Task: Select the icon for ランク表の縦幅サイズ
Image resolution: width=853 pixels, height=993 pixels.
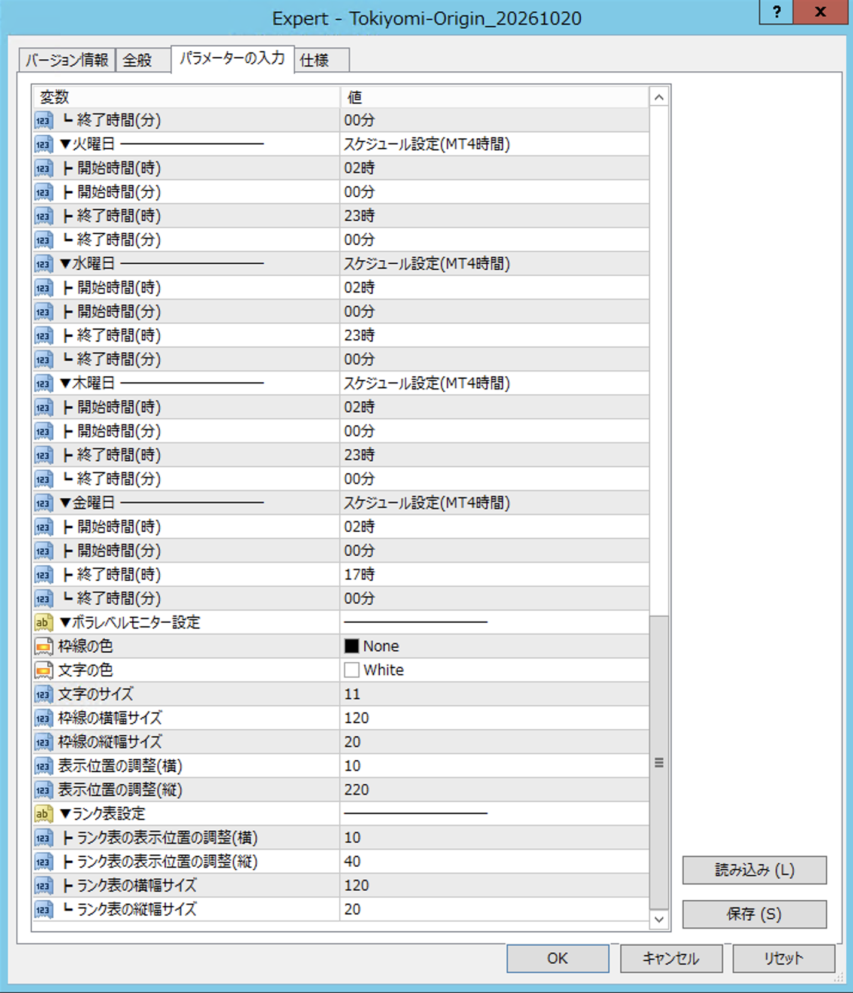Action: pyautogui.click(x=43, y=910)
